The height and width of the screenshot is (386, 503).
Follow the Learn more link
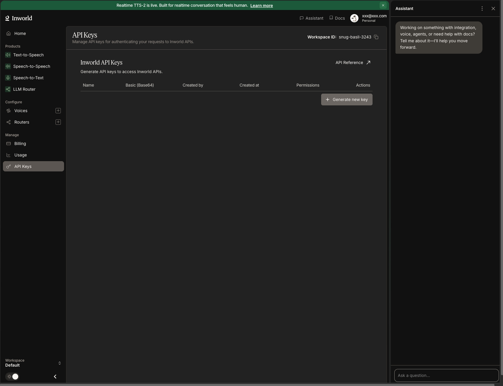pyautogui.click(x=261, y=6)
